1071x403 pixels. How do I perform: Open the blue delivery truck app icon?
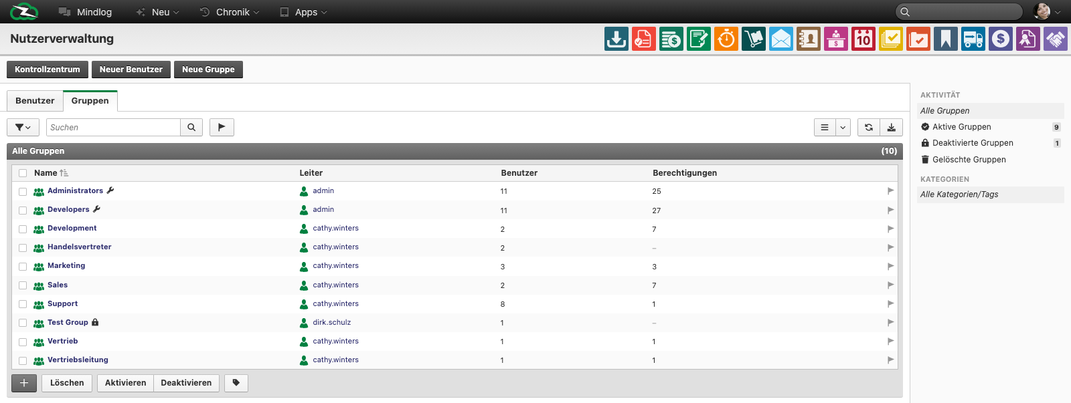[x=973, y=39]
